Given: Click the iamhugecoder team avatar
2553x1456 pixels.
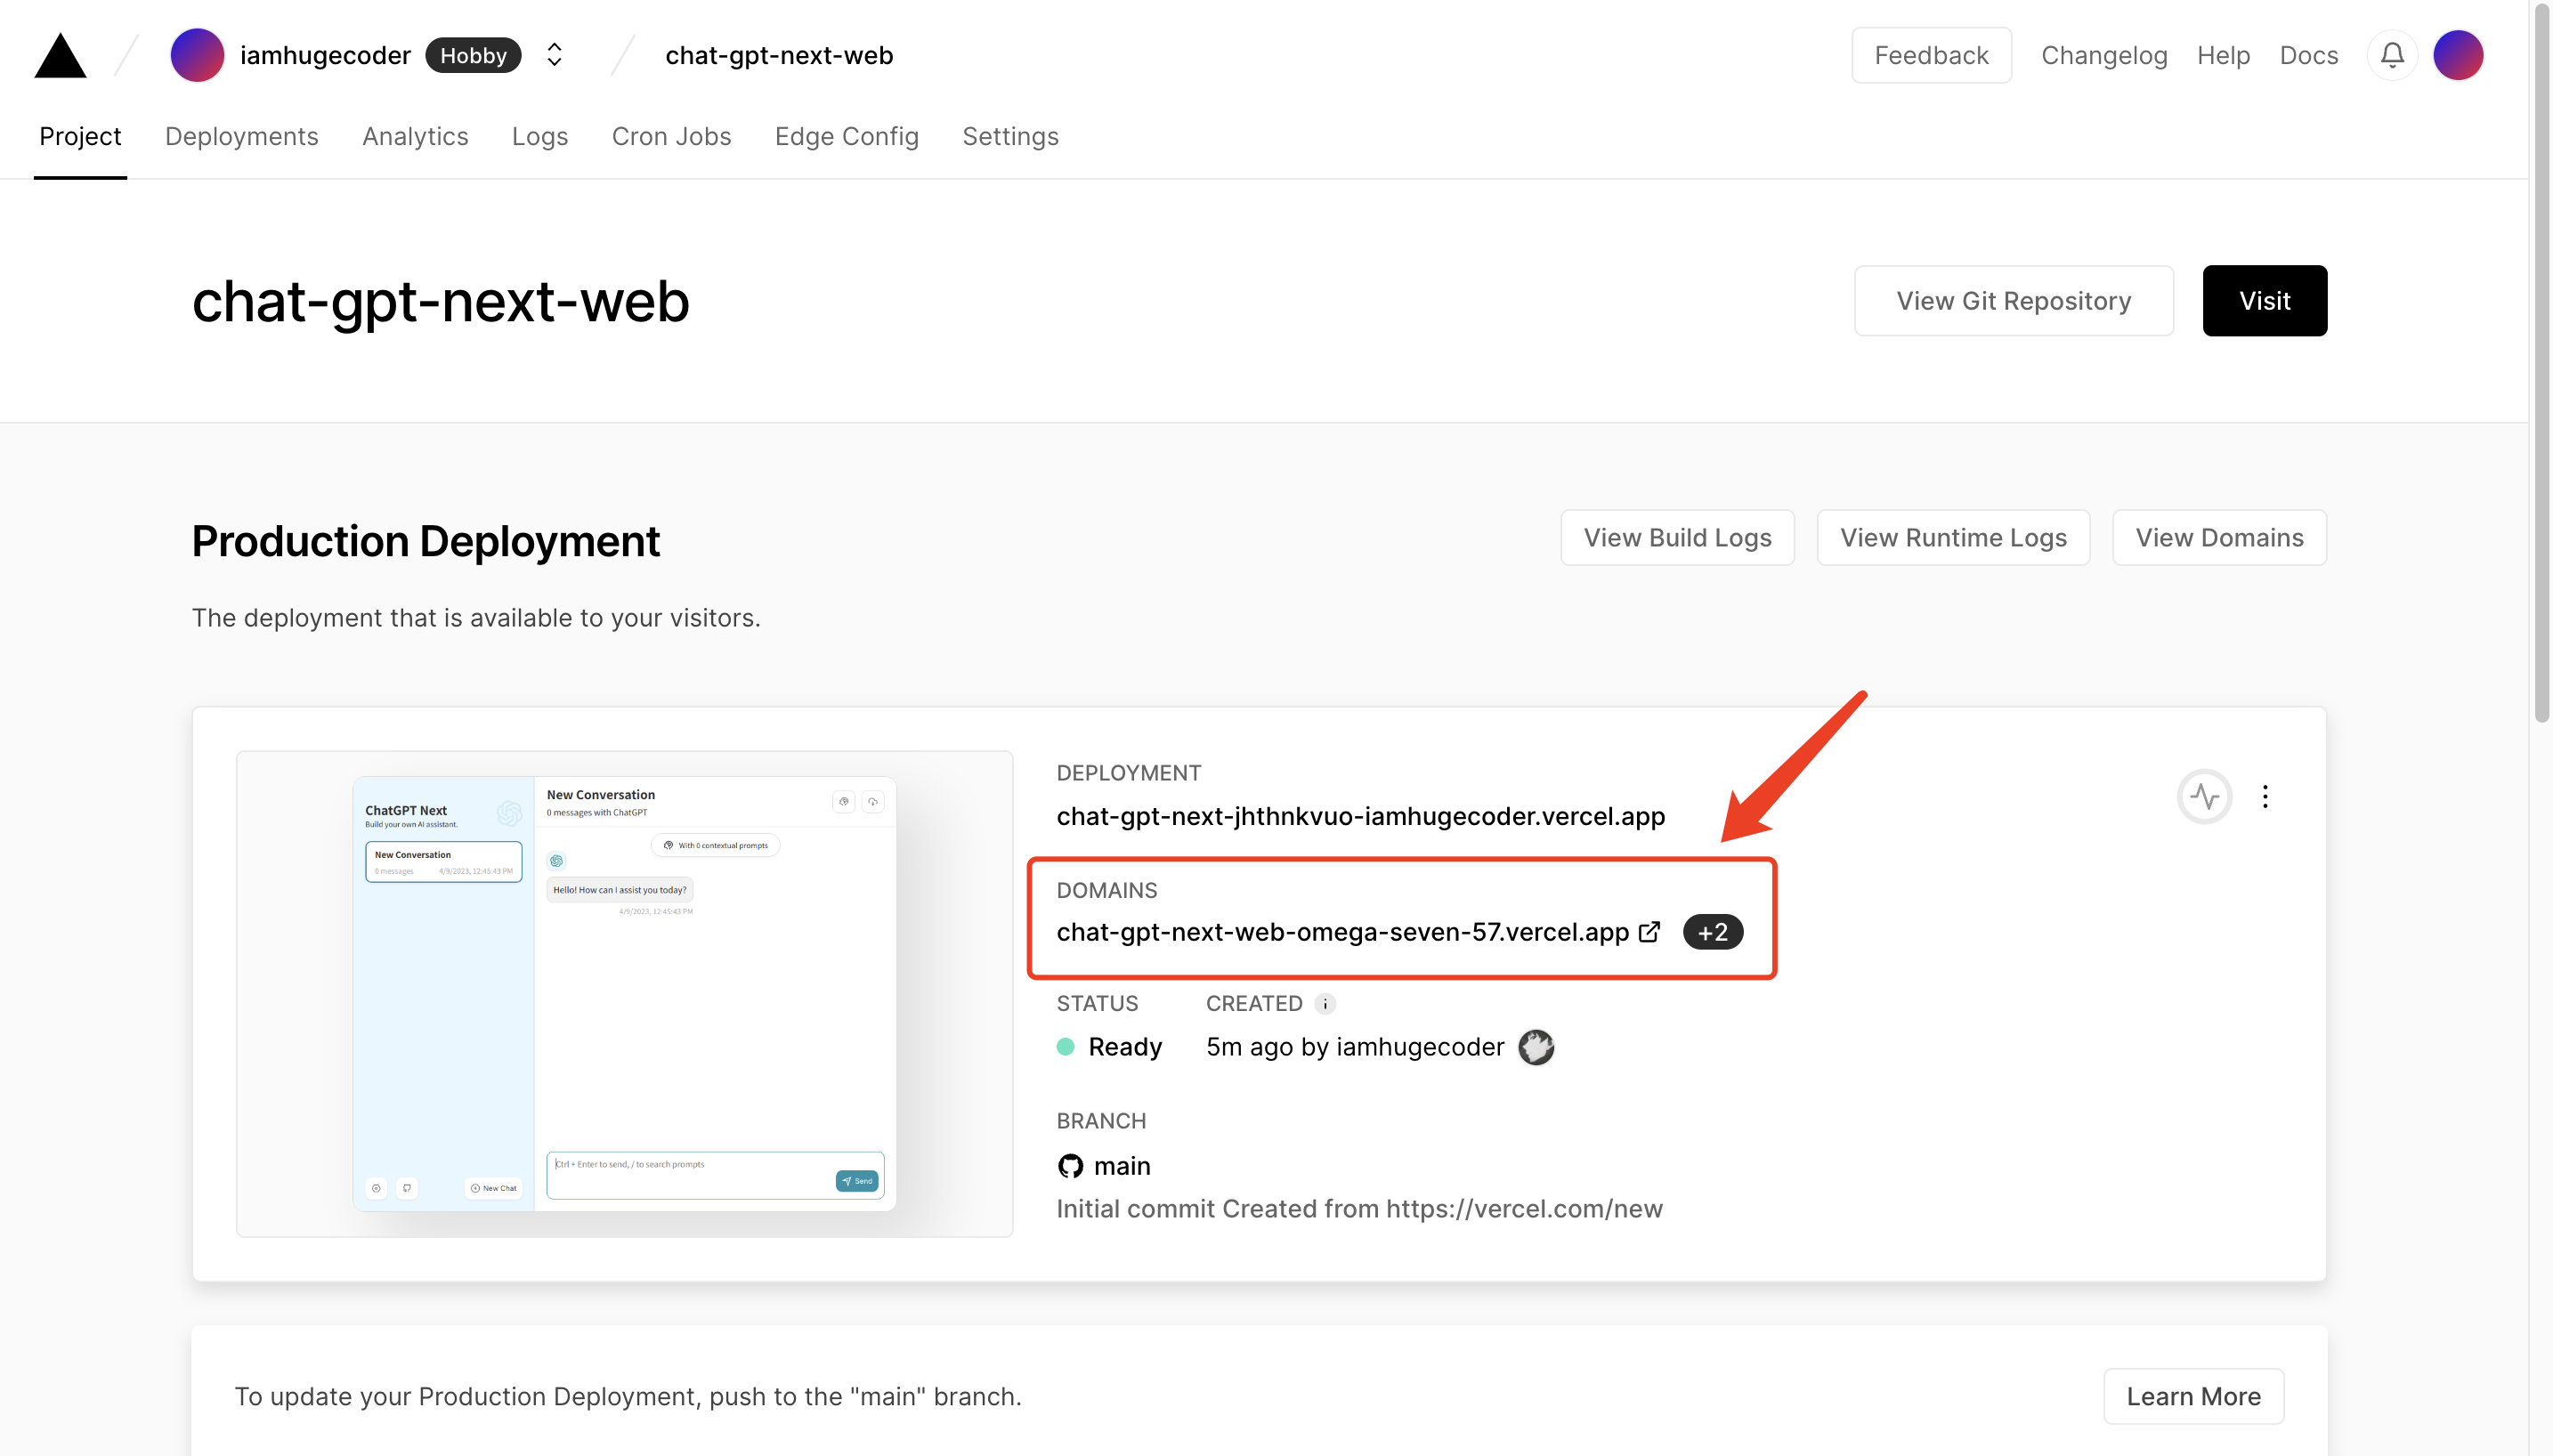Looking at the screenshot, I should point(197,55).
